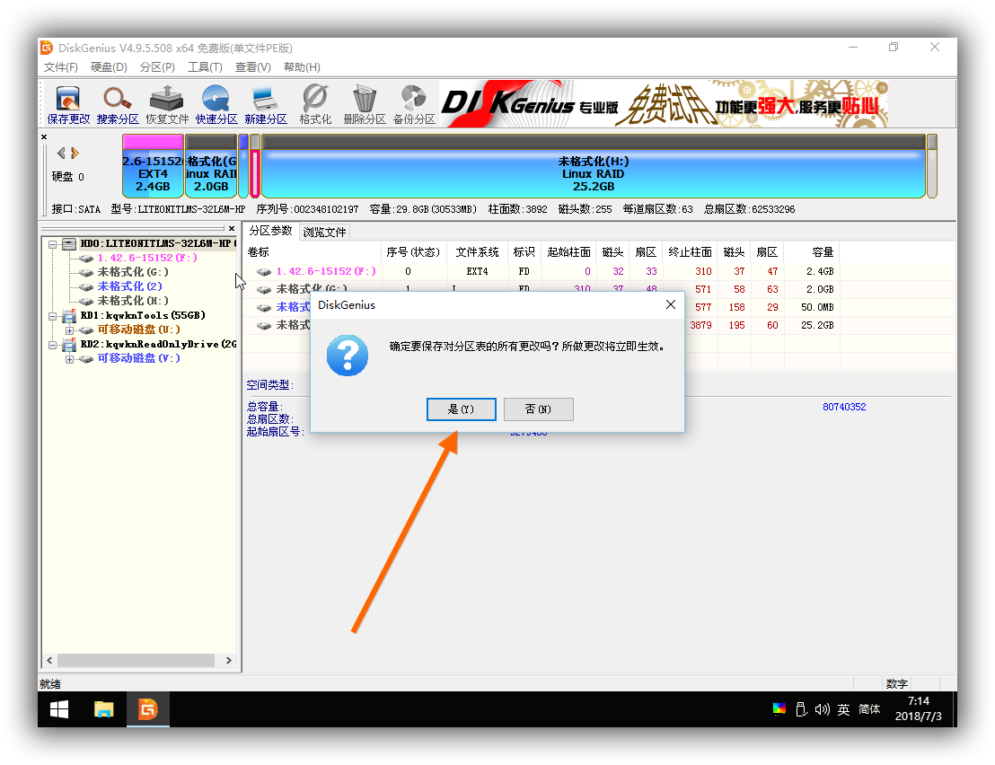Switch to the 分区参数 tab
Image resolution: width=995 pixels, height=765 pixels.
pyautogui.click(x=271, y=231)
